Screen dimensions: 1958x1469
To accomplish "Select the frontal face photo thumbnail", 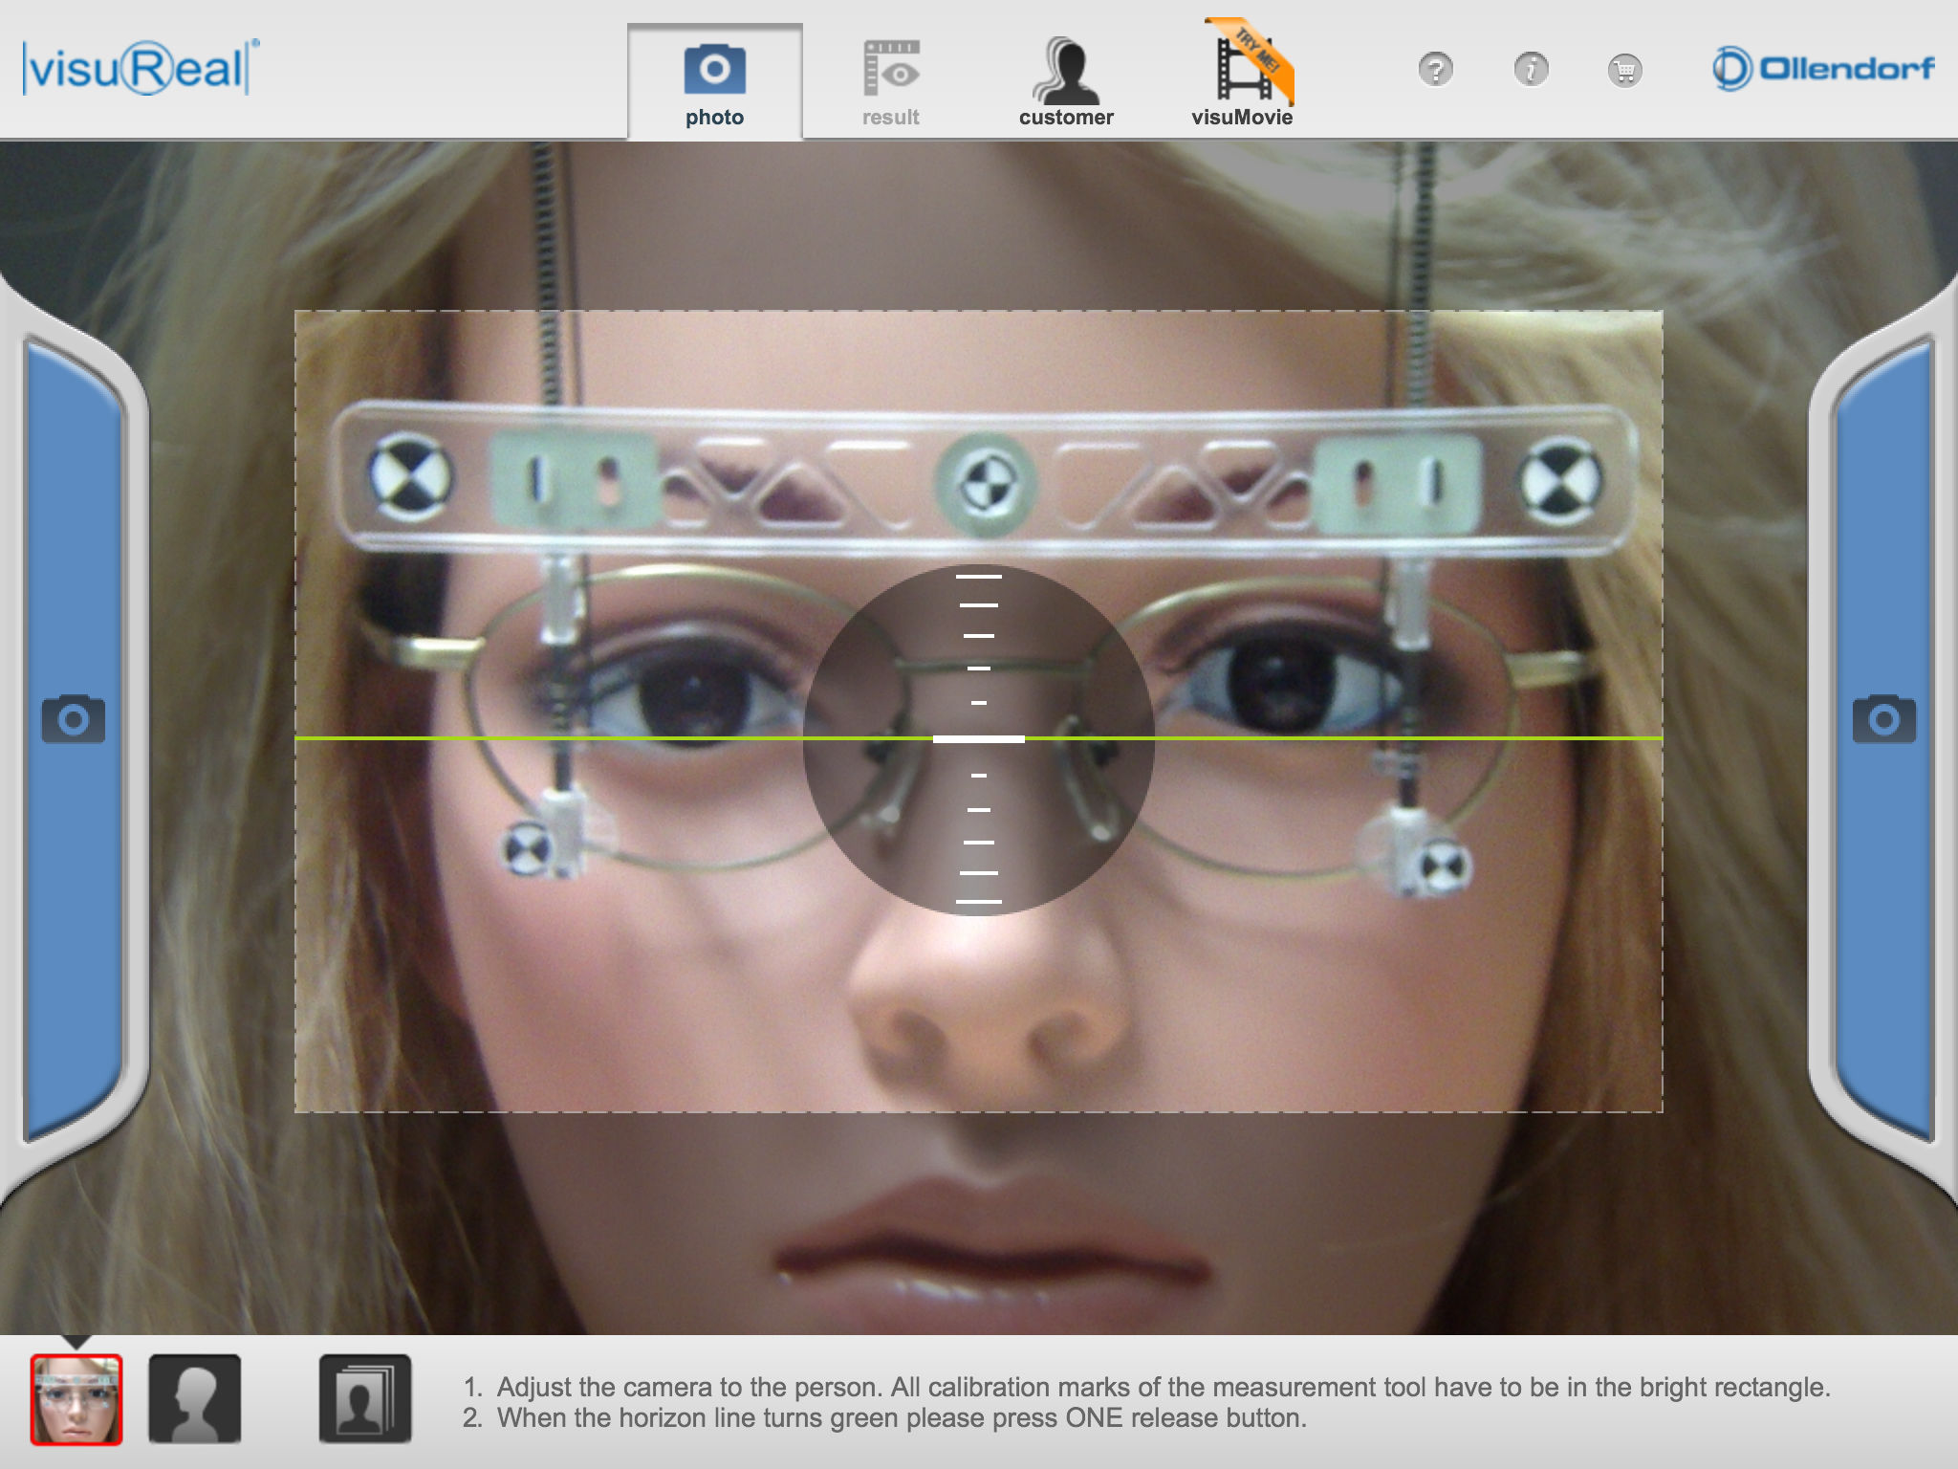I will pyautogui.click(x=76, y=1399).
